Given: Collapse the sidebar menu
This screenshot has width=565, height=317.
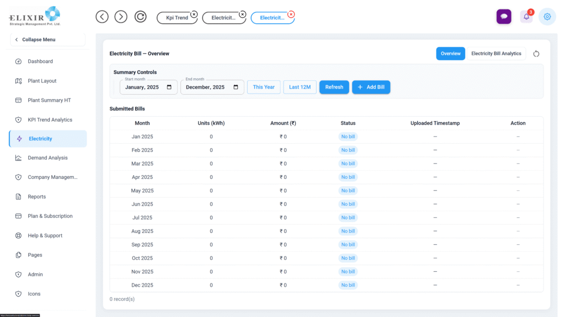Looking at the screenshot, I should coord(47,40).
